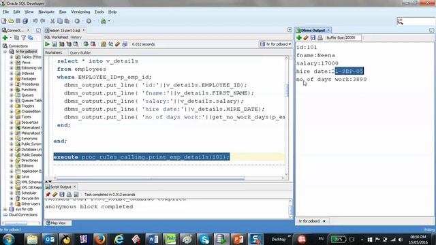
Task: Click the Buffer Size input field
Action: [x=353, y=37]
